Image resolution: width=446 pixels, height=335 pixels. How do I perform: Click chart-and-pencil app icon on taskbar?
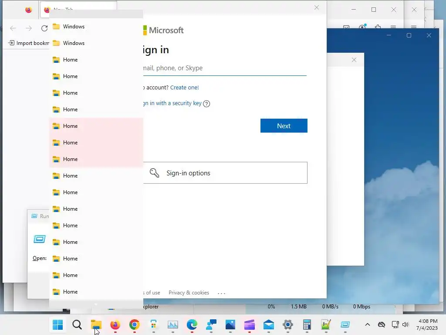pos(326,324)
